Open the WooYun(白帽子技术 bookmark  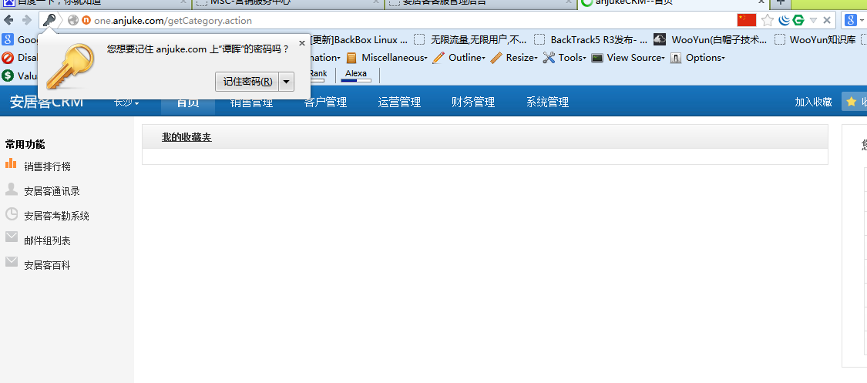(710, 40)
